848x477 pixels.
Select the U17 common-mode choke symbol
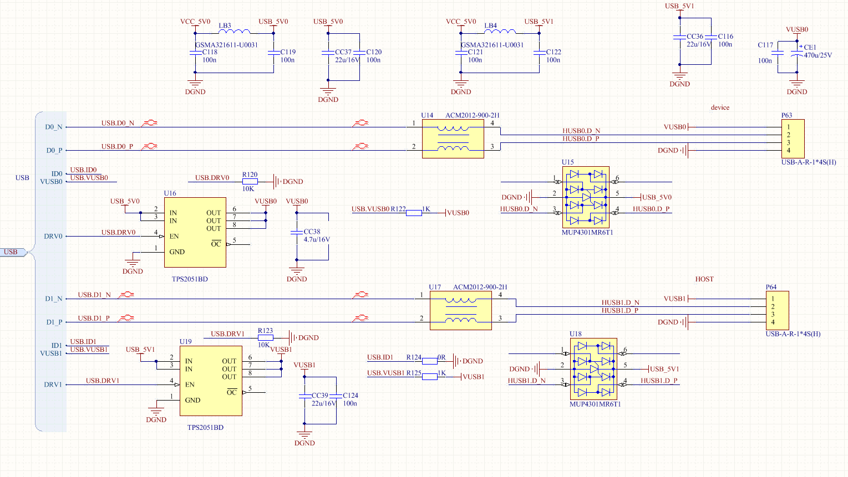460,310
